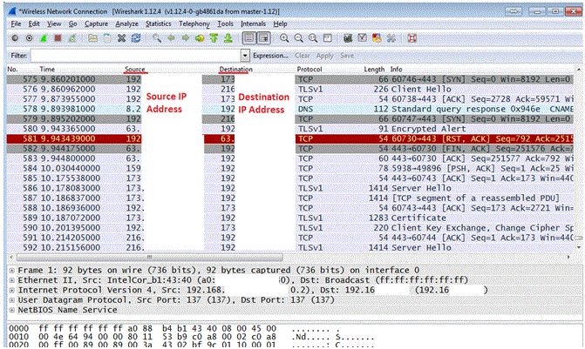Open the Go menu
The image size is (585, 349).
click(72, 23)
